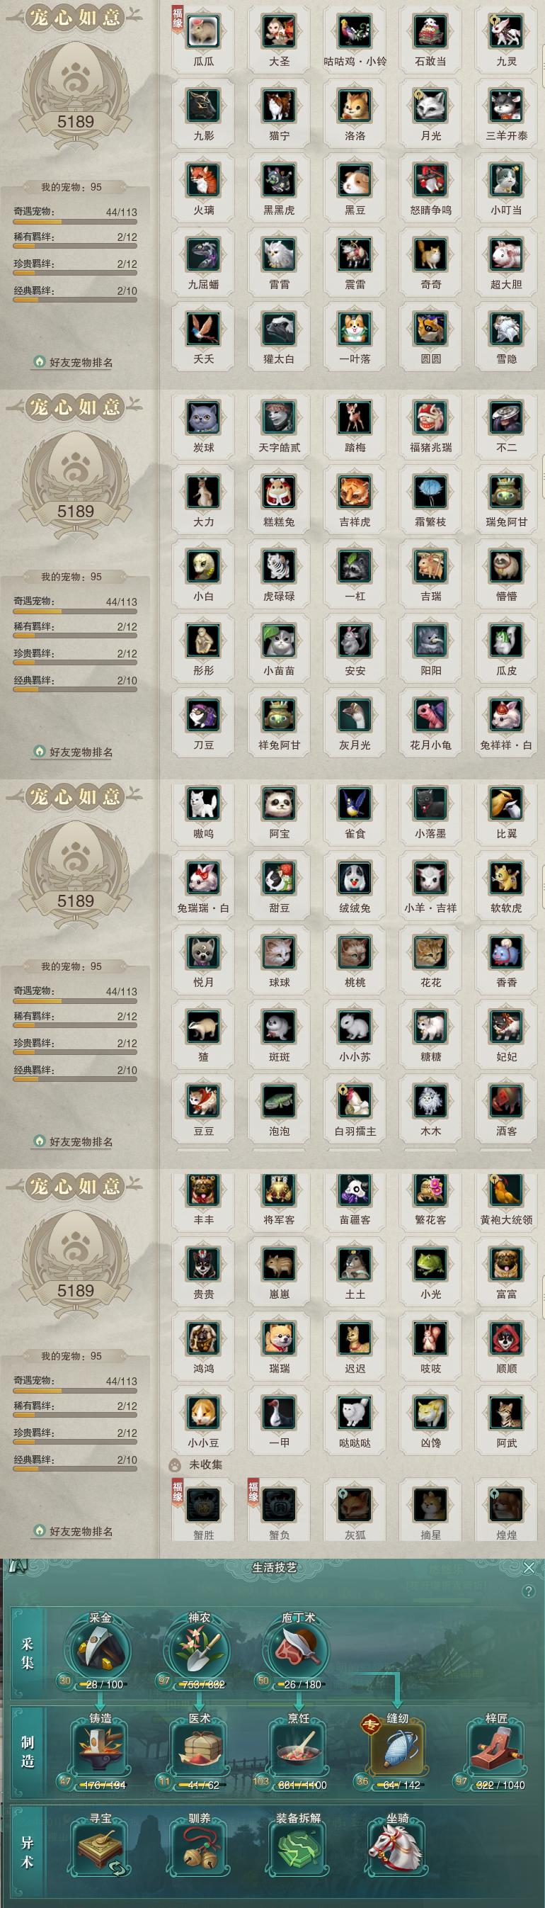545x1908 pixels.
Task: Click the 驯养 taming bells icon
Action: [199, 1848]
